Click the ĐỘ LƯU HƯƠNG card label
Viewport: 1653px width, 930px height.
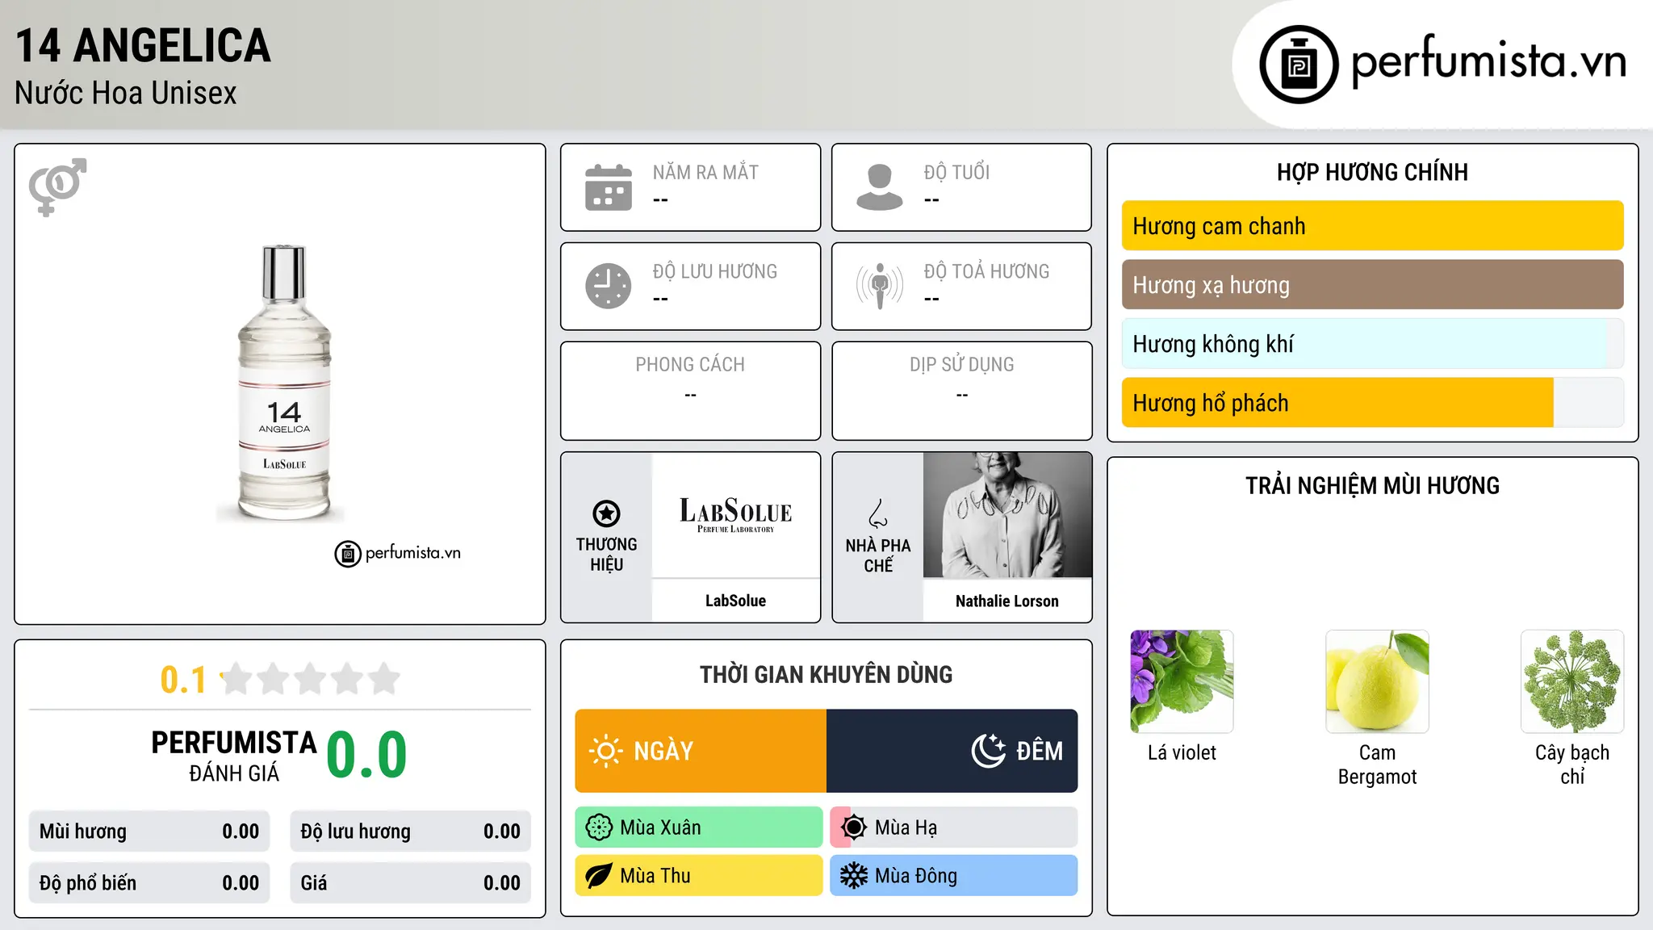point(715,271)
